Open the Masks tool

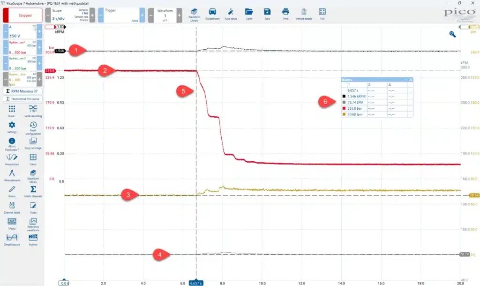coord(12,223)
